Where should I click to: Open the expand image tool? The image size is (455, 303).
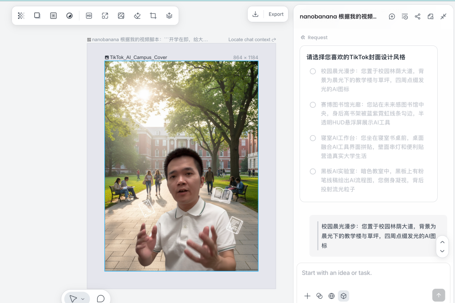(105, 16)
